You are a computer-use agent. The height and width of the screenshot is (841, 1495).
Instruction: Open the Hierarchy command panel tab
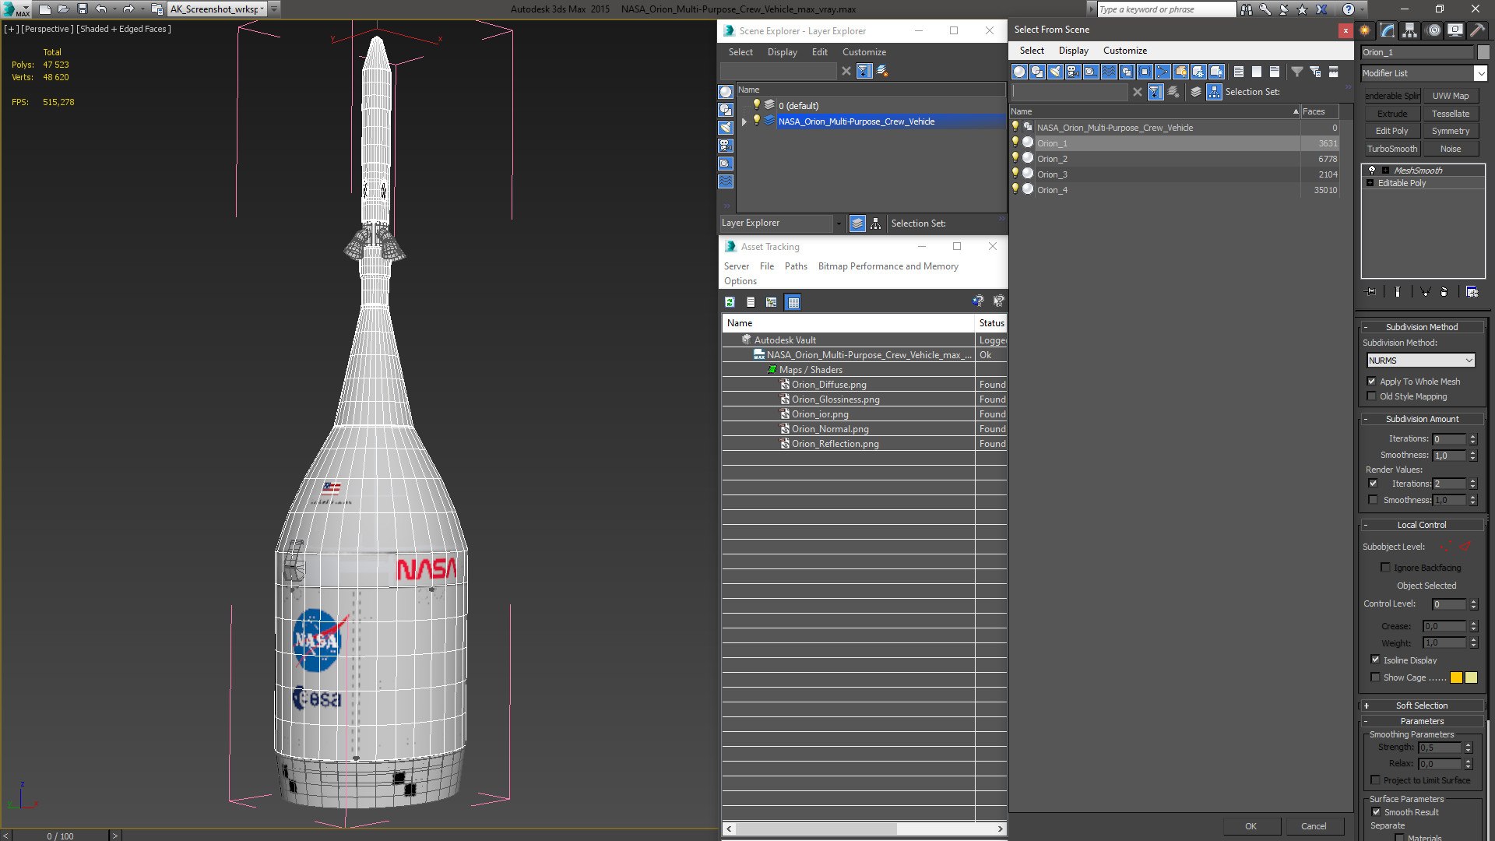click(1410, 30)
